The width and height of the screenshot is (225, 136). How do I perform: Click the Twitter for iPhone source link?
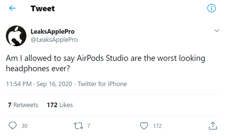pos(102,84)
